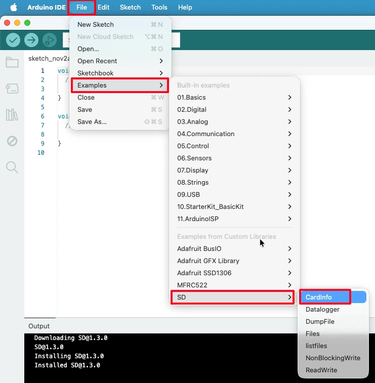Expand Adafruit GFX Library examples
The image size is (375, 383).
pos(234,261)
